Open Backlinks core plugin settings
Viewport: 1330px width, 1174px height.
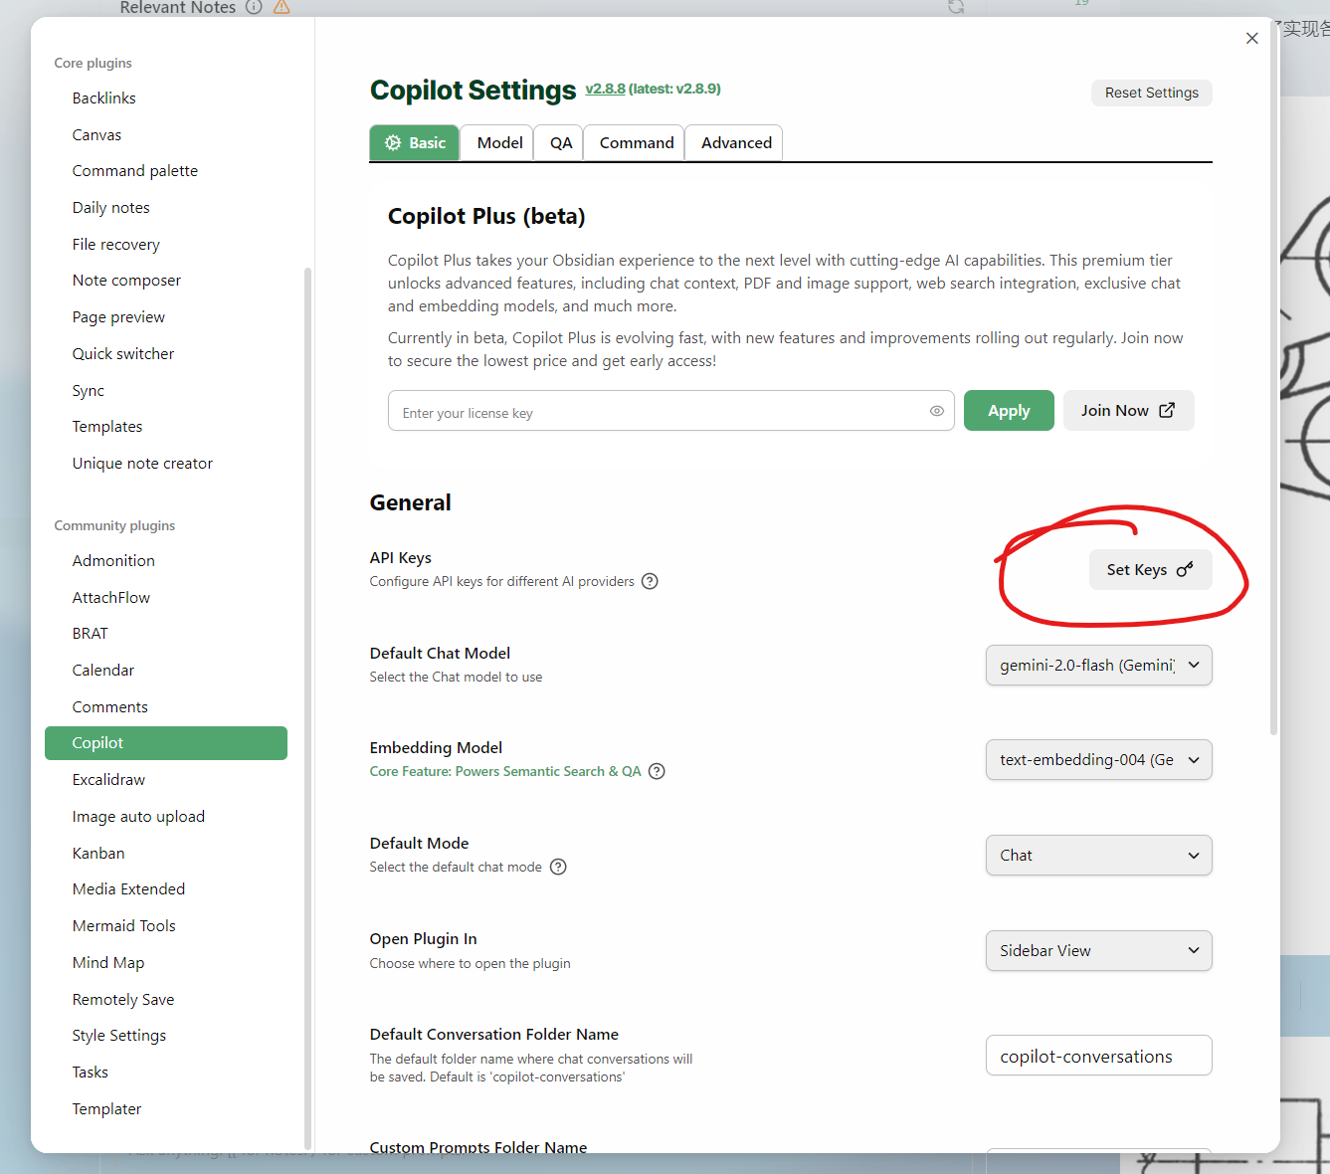click(x=166, y=98)
